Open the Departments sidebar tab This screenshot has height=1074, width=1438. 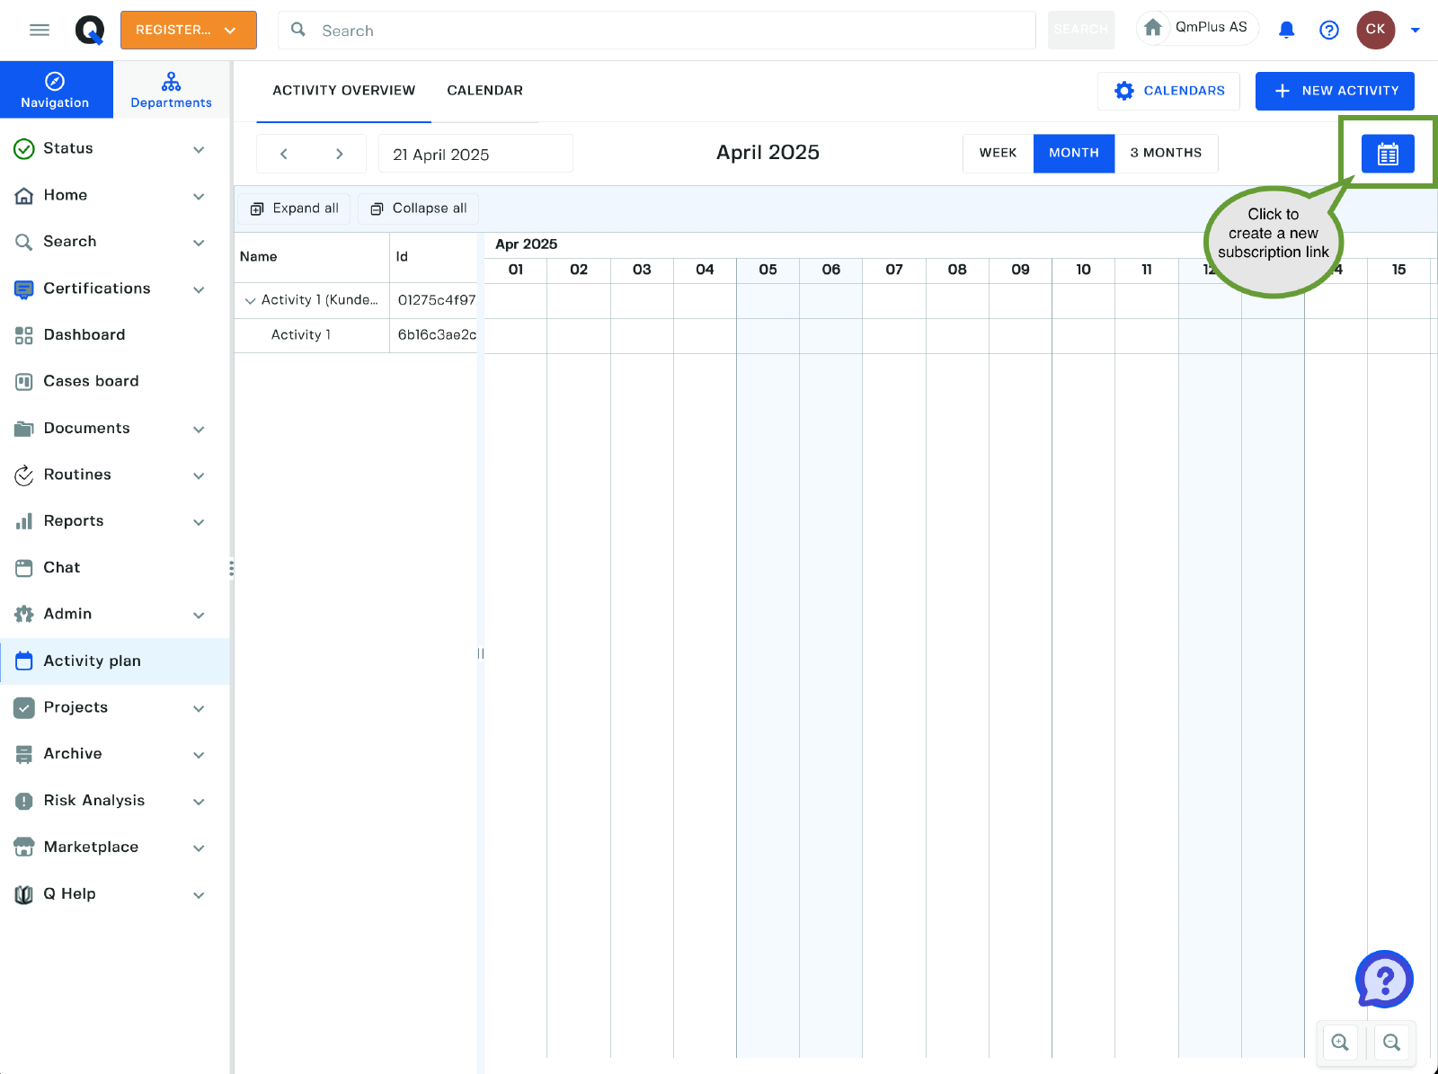click(x=171, y=90)
